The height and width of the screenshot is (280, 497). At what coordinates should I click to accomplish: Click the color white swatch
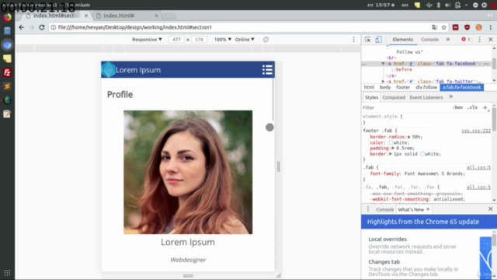[391, 142]
